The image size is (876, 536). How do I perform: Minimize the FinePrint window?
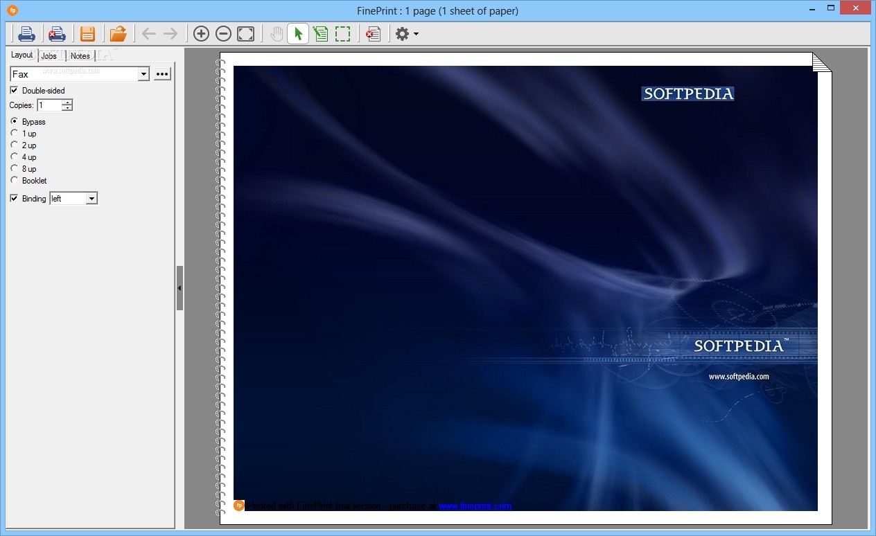click(813, 8)
